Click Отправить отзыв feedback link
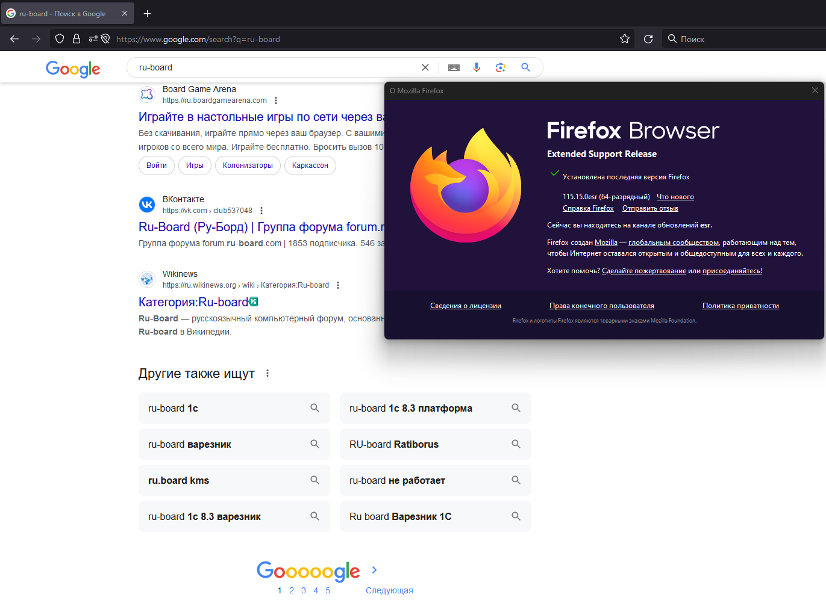 point(650,208)
